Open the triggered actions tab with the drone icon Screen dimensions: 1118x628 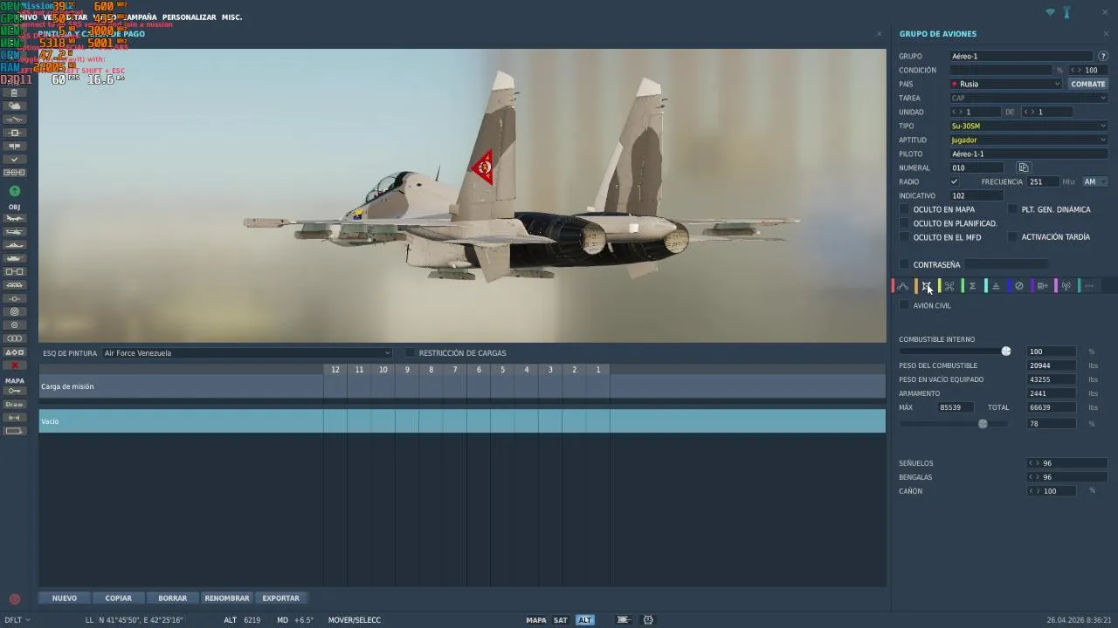949,286
